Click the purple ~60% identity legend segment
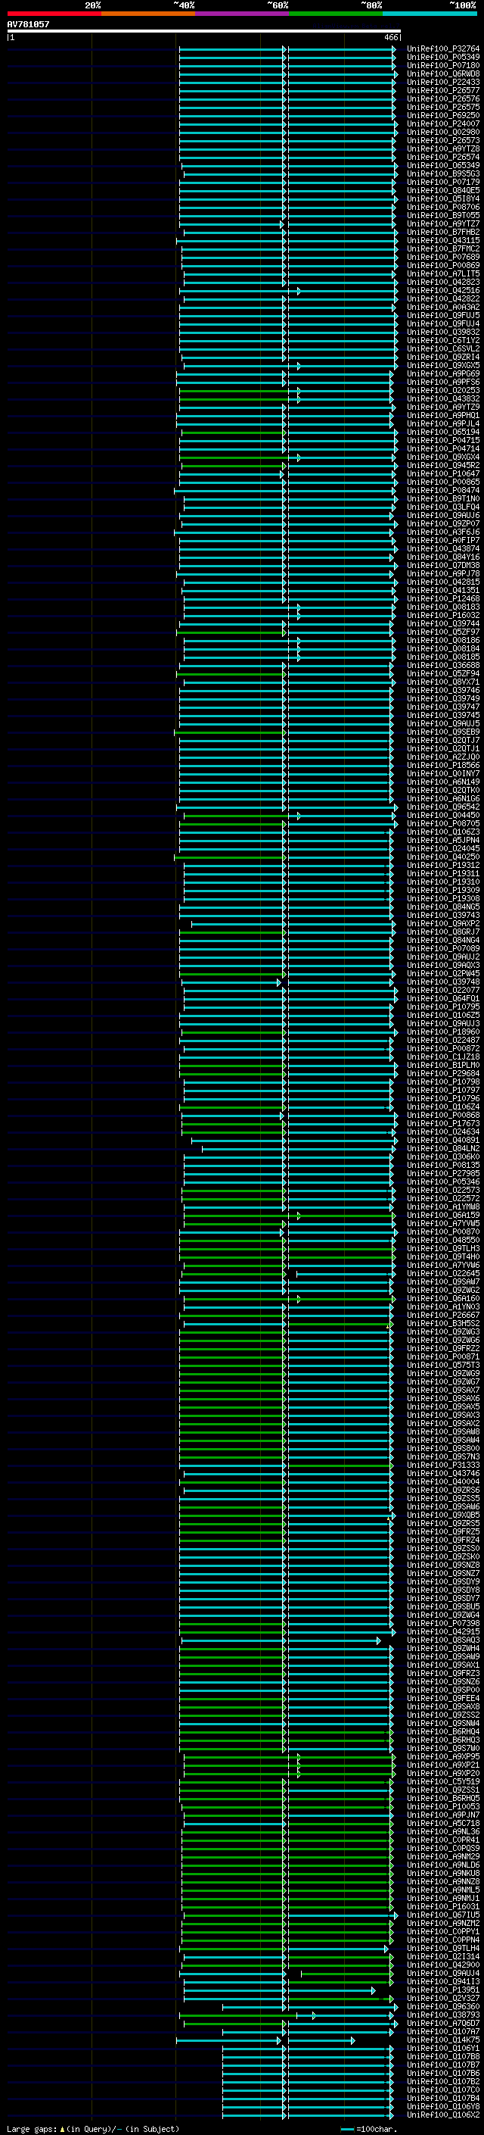 241,14
